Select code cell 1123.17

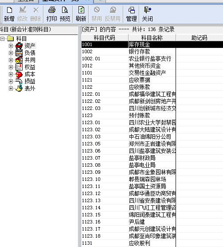[105, 229]
